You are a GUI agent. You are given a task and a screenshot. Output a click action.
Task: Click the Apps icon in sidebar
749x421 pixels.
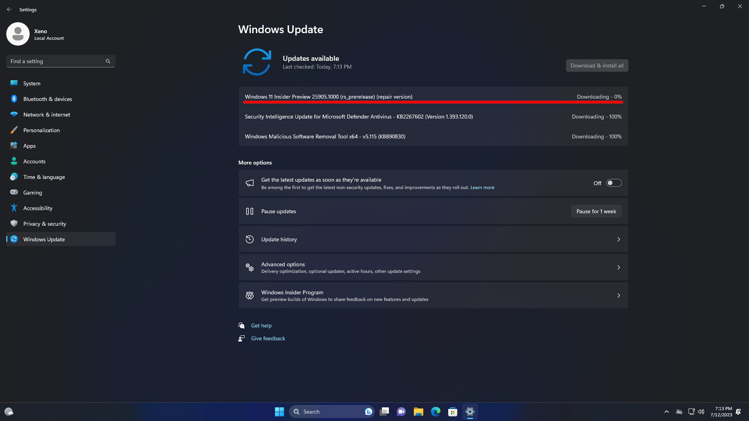point(14,145)
